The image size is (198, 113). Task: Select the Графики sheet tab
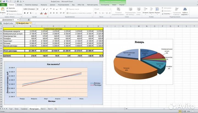click(x=24, y=109)
